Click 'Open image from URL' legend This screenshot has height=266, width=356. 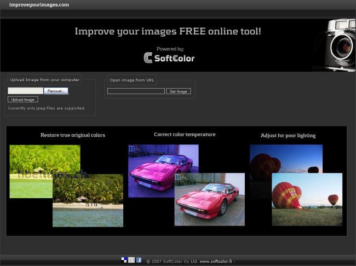click(132, 80)
